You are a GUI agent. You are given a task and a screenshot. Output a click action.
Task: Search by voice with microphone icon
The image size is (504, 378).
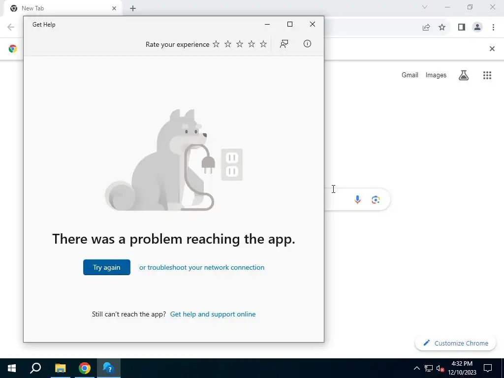click(357, 200)
